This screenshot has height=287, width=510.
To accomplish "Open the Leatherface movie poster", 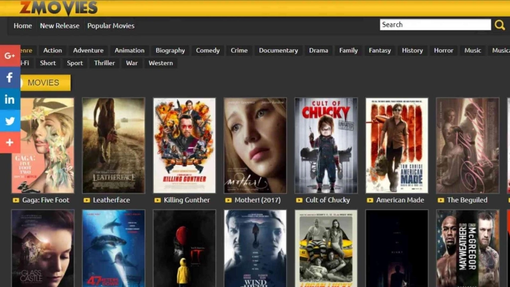I will [x=114, y=145].
